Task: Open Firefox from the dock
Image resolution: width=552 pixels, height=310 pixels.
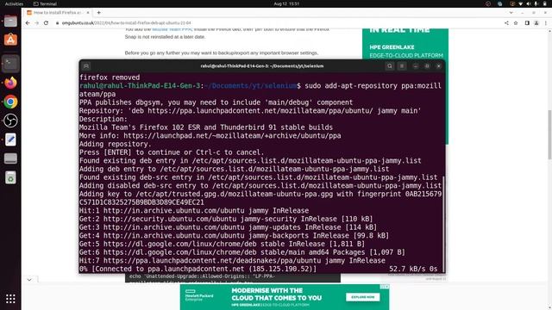Action: [10, 83]
